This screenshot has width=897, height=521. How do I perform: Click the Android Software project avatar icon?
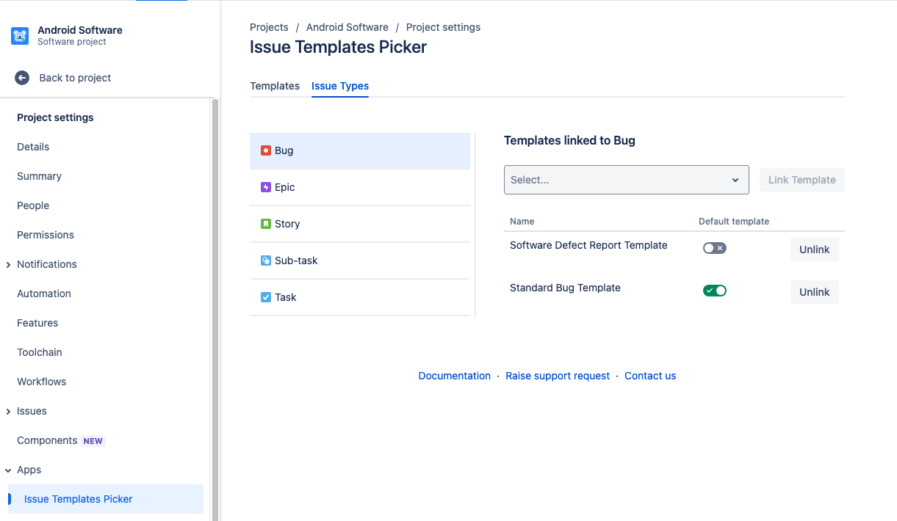[20, 36]
